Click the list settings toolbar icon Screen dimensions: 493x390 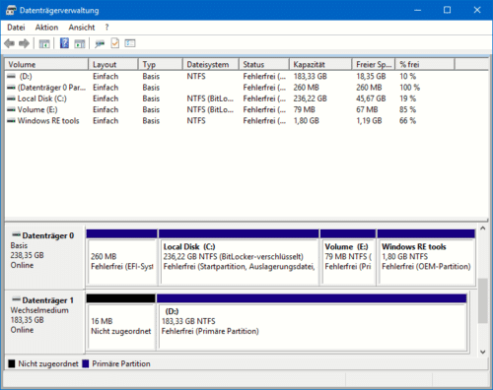(x=130, y=43)
